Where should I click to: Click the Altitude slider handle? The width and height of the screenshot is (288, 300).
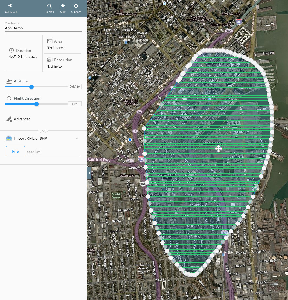pos(31,87)
